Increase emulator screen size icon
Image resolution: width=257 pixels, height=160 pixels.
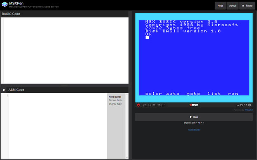[241, 105]
